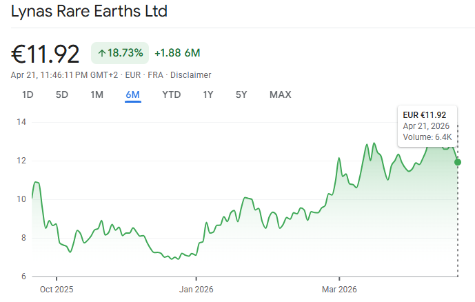Open the Disclaimer link
This screenshot has height=302, width=475.
pyautogui.click(x=190, y=75)
